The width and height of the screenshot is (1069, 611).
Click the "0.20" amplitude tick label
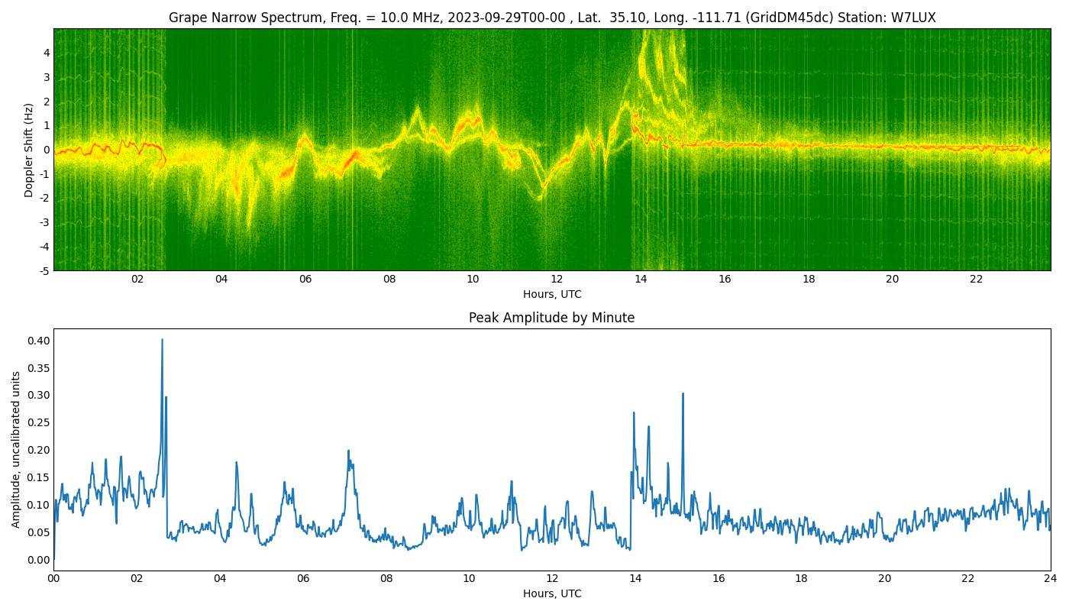(40, 450)
